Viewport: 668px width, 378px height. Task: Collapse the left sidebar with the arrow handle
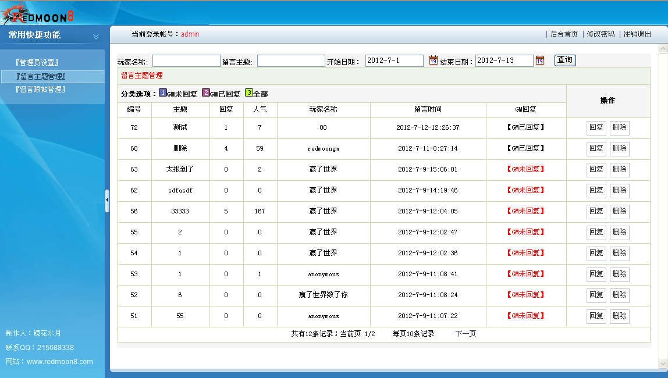107,200
